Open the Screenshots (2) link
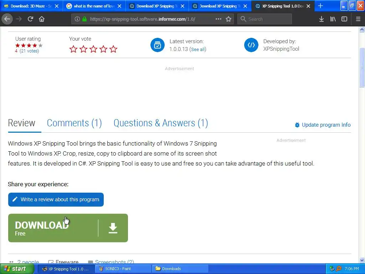 [x=114, y=262]
